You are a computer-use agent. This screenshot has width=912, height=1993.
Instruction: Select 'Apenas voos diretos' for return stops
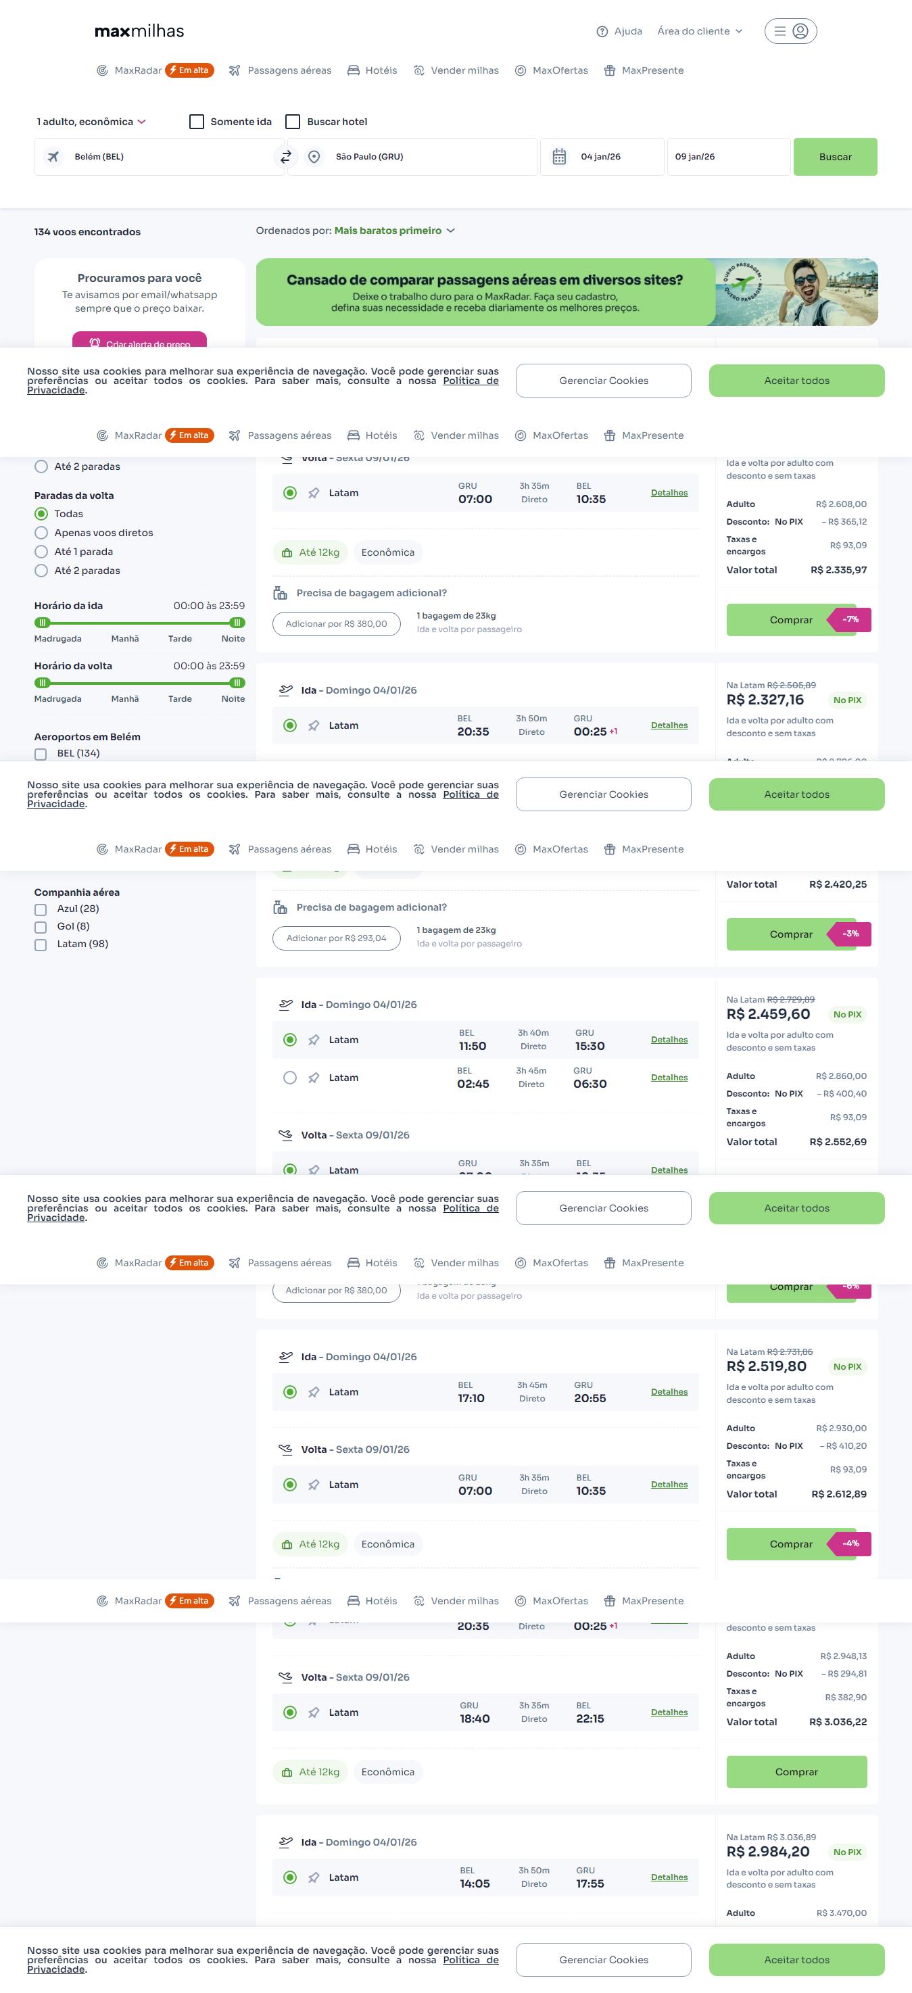[42, 533]
